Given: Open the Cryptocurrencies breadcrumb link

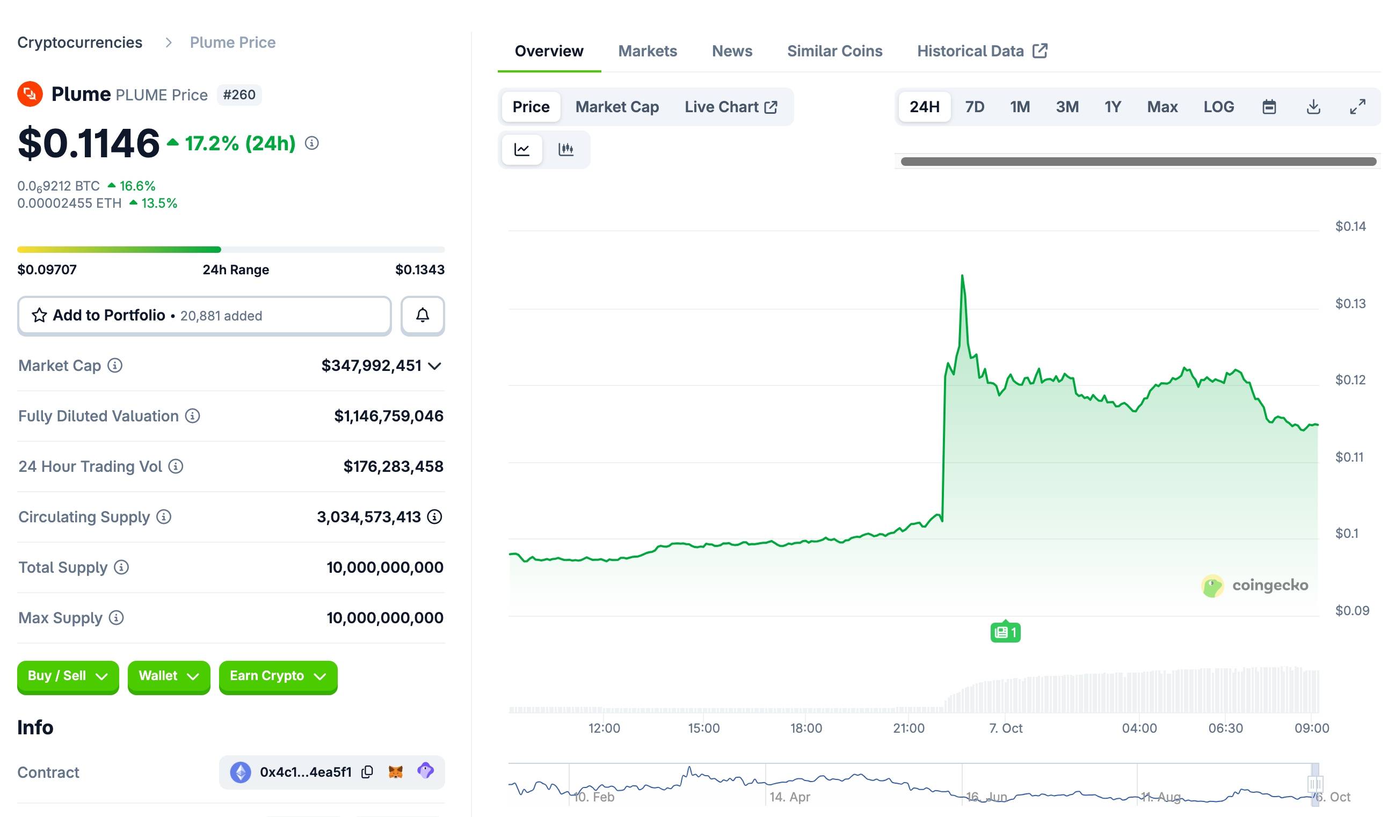Looking at the screenshot, I should tap(79, 42).
